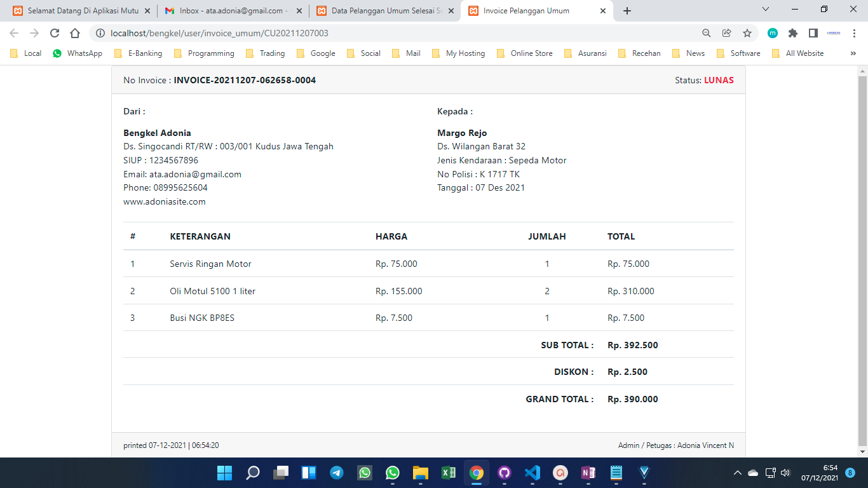Launch Visual Studio Code from the taskbar
Screen dimensions: 868x488
(x=532, y=473)
